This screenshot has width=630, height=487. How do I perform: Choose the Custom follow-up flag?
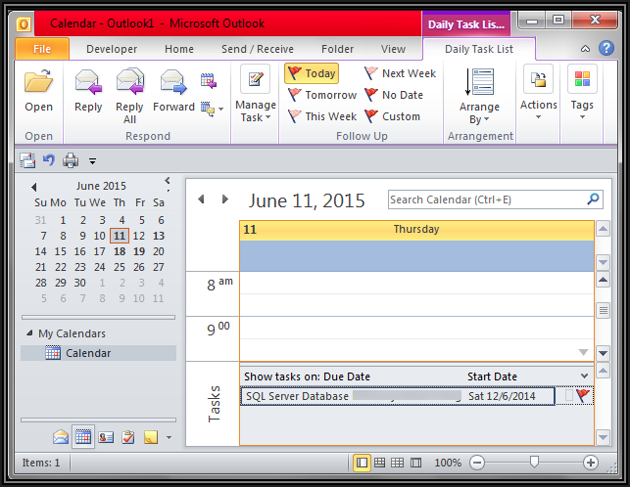[x=392, y=116]
